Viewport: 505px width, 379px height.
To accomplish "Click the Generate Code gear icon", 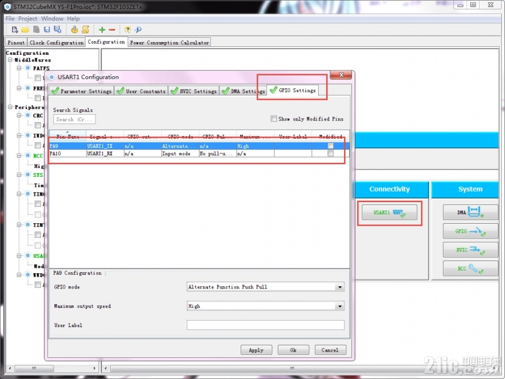I will tap(74, 29).
